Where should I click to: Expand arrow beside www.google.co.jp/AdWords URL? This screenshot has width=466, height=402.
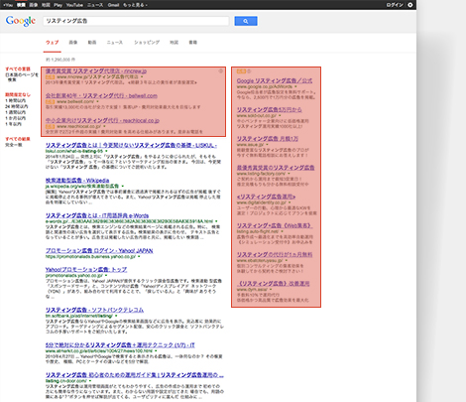point(295,86)
